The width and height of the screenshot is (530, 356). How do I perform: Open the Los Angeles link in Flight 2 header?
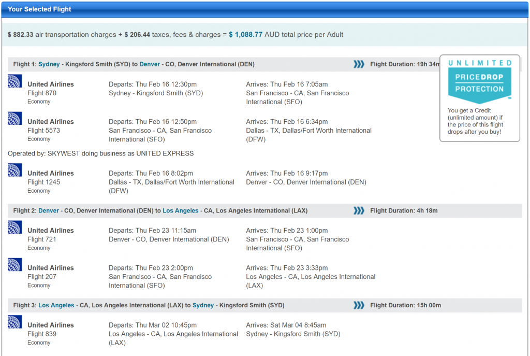coord(181,211)
